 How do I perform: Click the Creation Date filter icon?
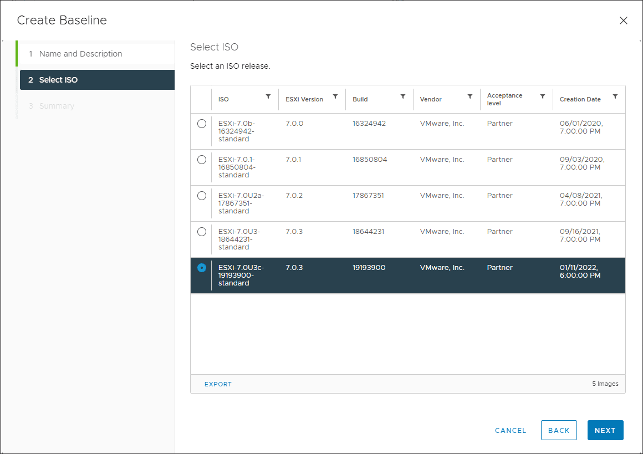click(x=615, y=96)
